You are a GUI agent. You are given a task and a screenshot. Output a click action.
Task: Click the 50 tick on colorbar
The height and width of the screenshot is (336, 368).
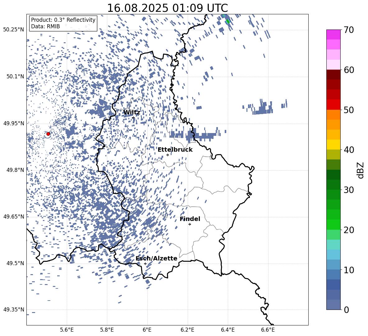[x=349, y=110]
